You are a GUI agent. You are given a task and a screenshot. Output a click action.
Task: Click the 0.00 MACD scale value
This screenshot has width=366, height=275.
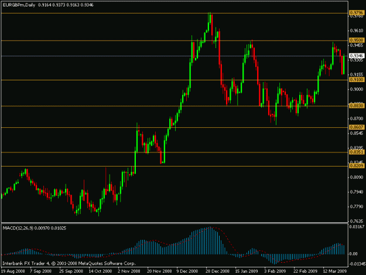pos(354,254)
